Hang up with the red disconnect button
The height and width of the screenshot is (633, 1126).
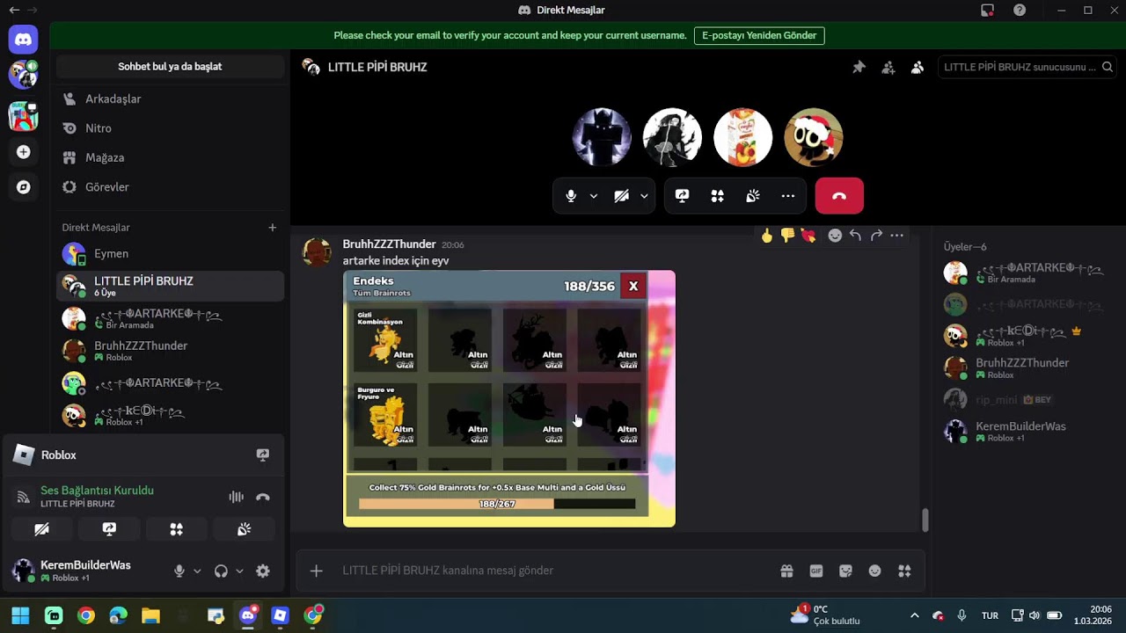click(839, 196)
